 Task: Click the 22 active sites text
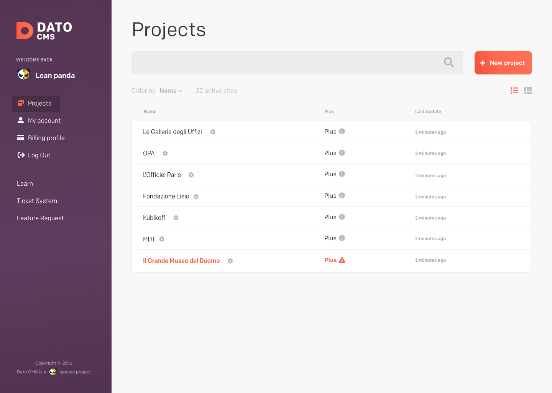[x=216, y=91]
